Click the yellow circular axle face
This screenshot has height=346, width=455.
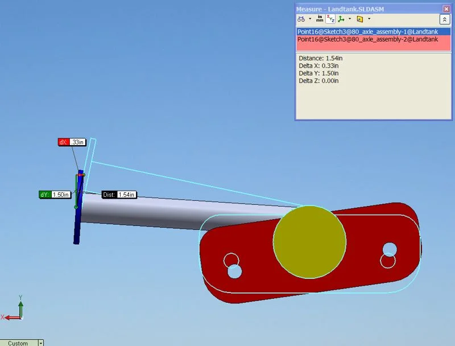309,242
